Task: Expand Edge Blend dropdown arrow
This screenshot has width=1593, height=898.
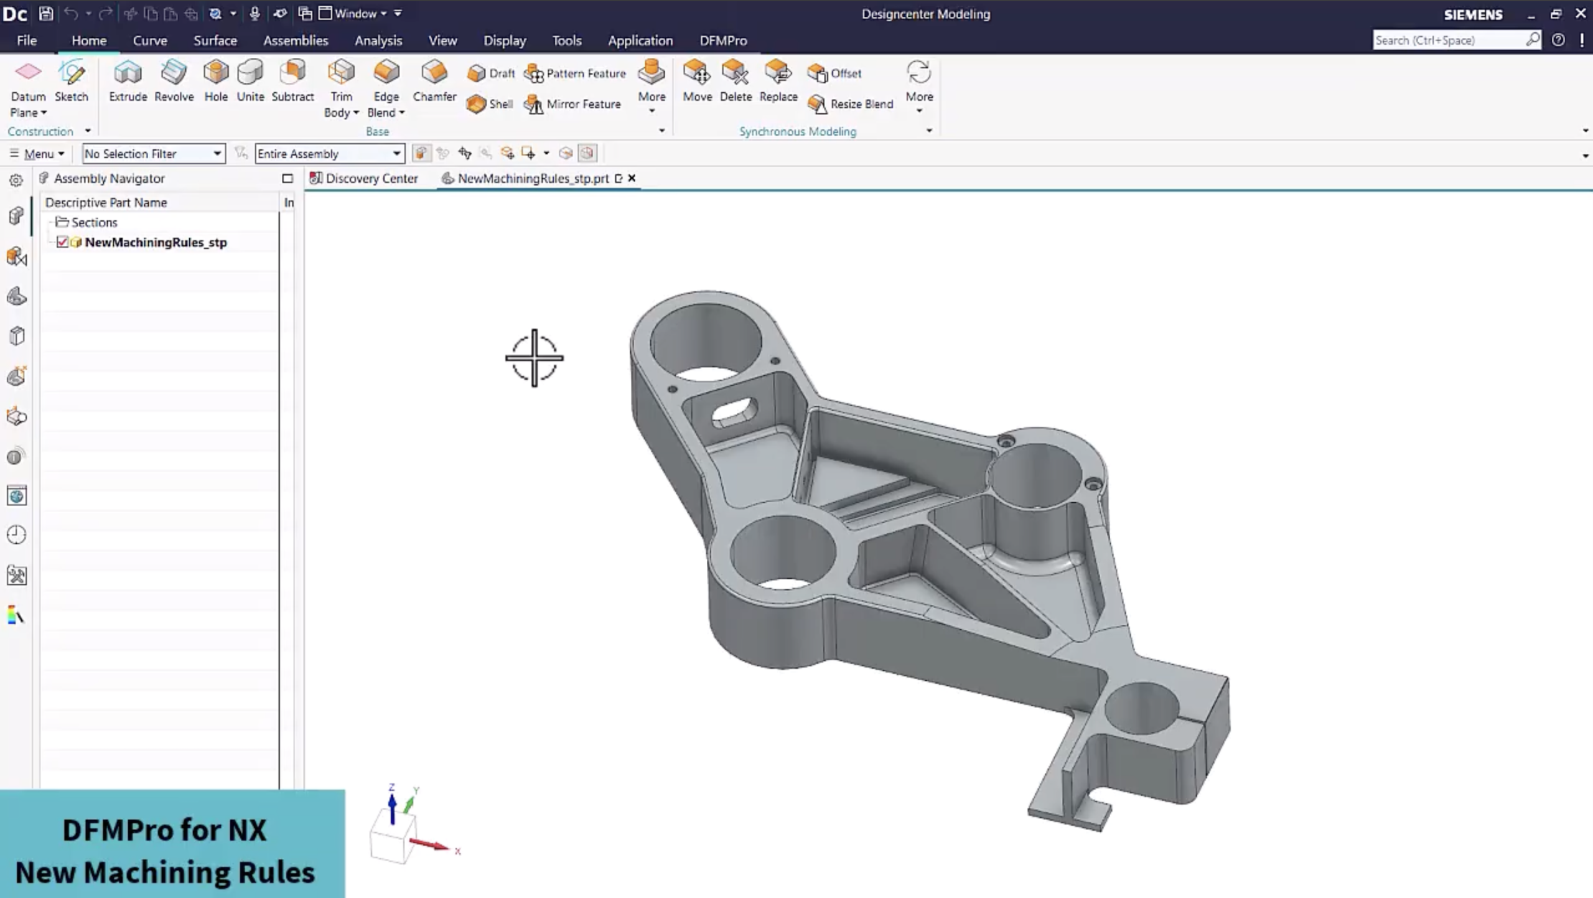Action: click(x=401, y=113)
